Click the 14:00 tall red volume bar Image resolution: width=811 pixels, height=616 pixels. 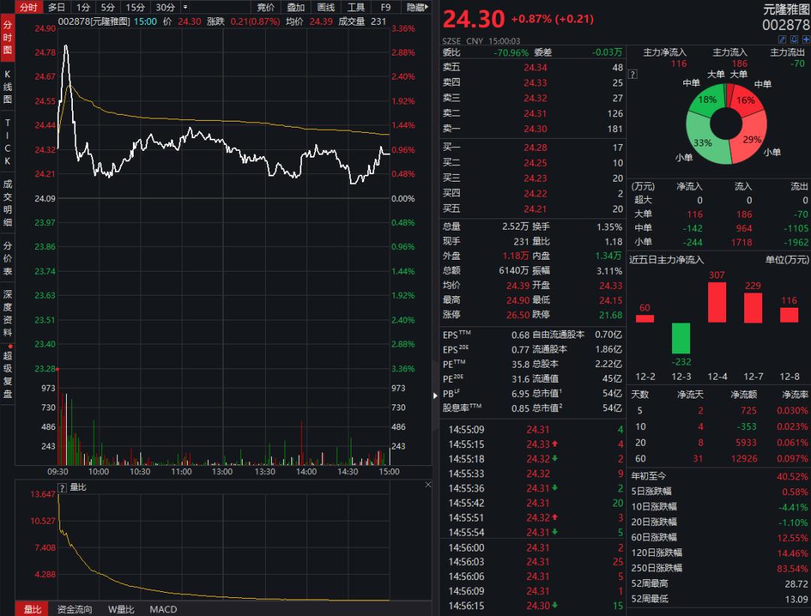point(301,443)
